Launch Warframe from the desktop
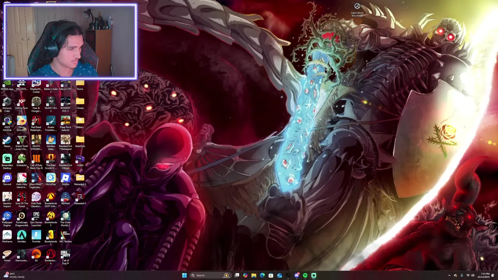 7,236
